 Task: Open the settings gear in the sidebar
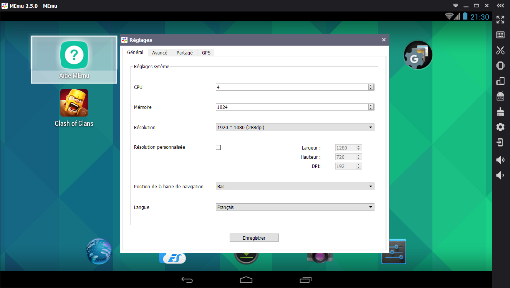point(500,127)
